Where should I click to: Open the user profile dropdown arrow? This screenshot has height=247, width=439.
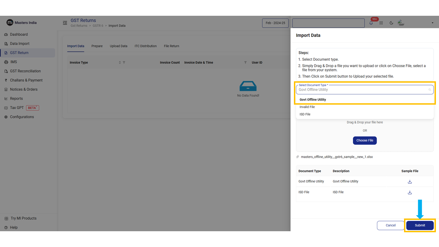(432, 23)
